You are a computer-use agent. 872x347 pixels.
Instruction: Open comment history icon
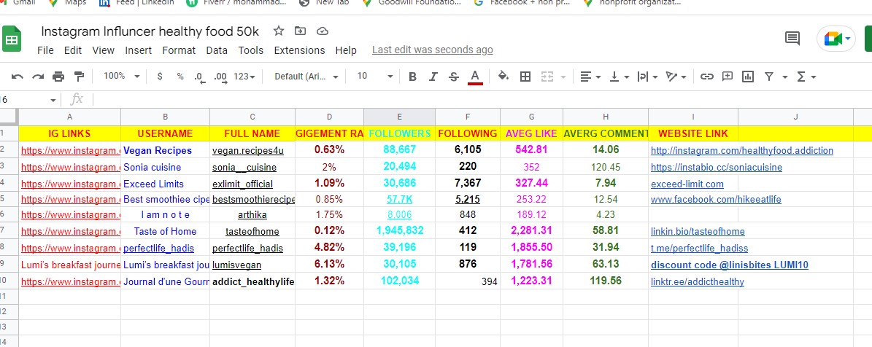point(792,39)
